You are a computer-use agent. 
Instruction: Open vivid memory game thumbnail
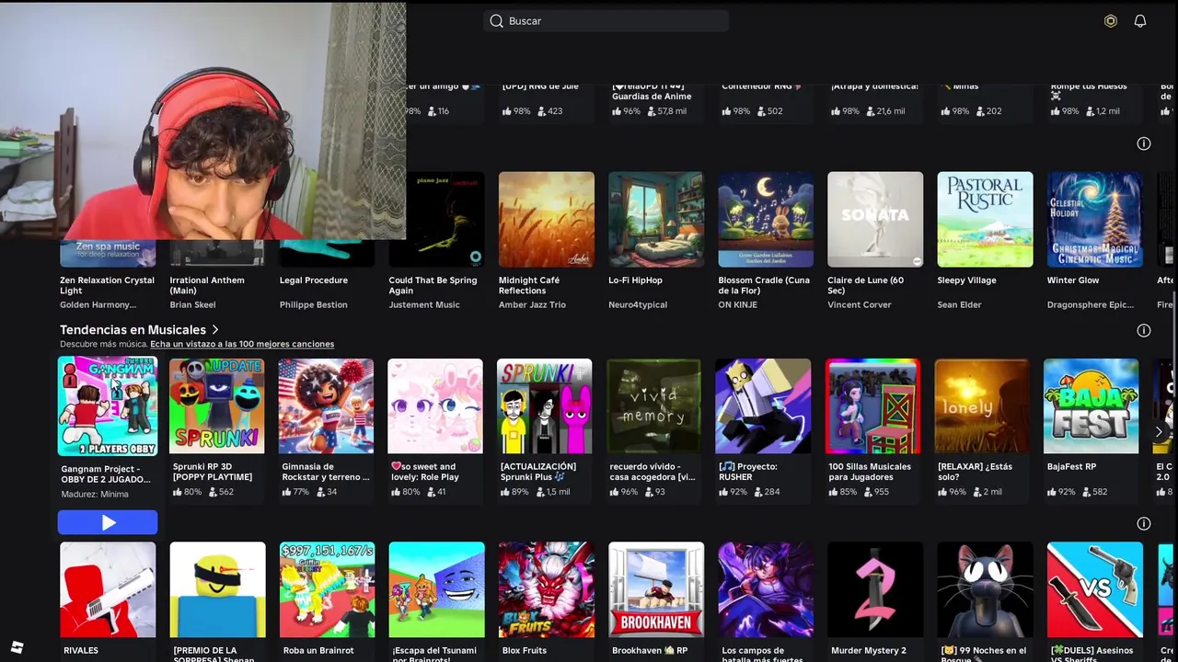654,406
